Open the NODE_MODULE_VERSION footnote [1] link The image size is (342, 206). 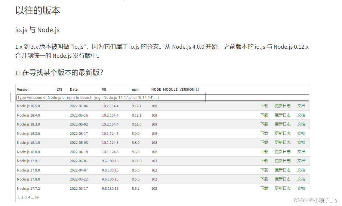pyautogui.click(x=197, y=89)
